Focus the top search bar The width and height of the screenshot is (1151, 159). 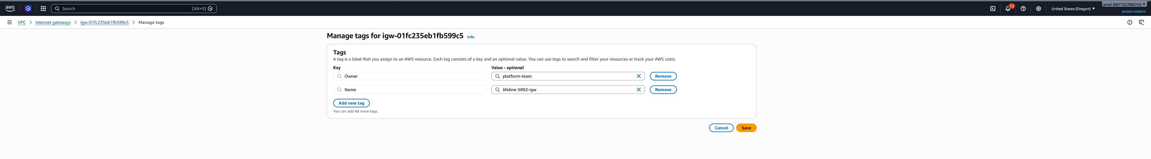point(134,9)
